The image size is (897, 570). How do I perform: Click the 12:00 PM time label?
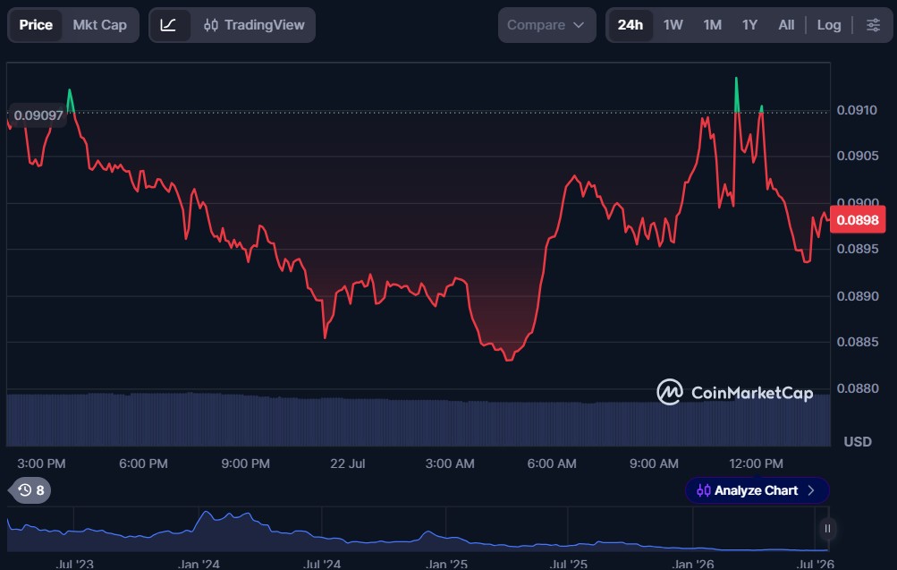[x=756, y=464]
